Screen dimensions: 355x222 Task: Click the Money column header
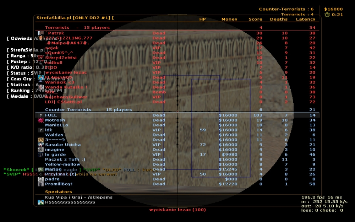(229, 19)
